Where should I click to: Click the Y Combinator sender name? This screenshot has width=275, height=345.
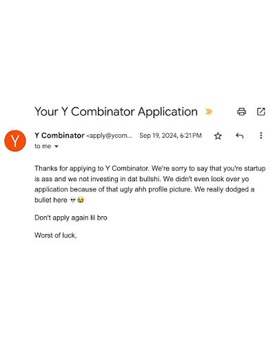(x=59, y=136)
